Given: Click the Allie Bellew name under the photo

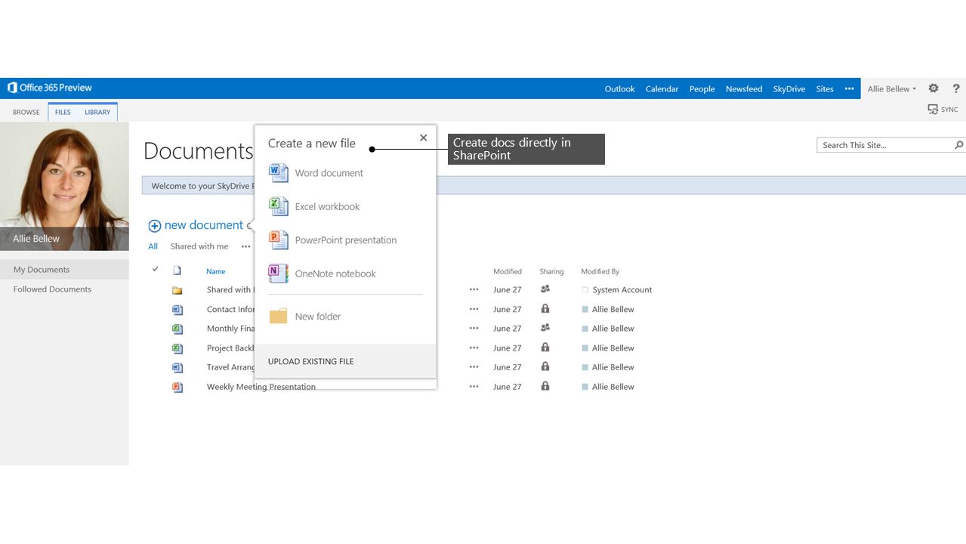Looking at the screenshot, I should [36, 239].
